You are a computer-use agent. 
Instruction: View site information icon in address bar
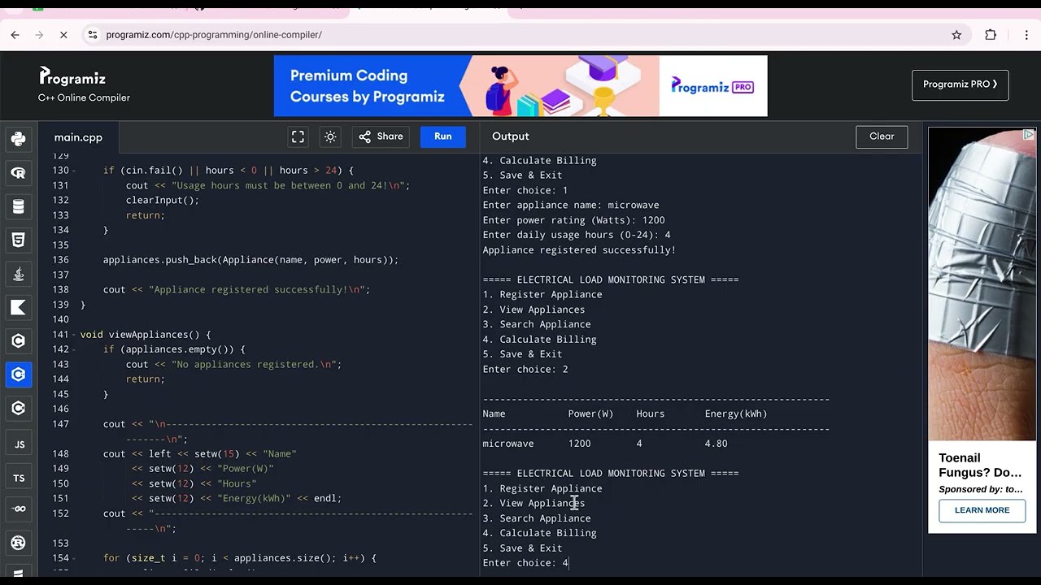coord(92,35)
